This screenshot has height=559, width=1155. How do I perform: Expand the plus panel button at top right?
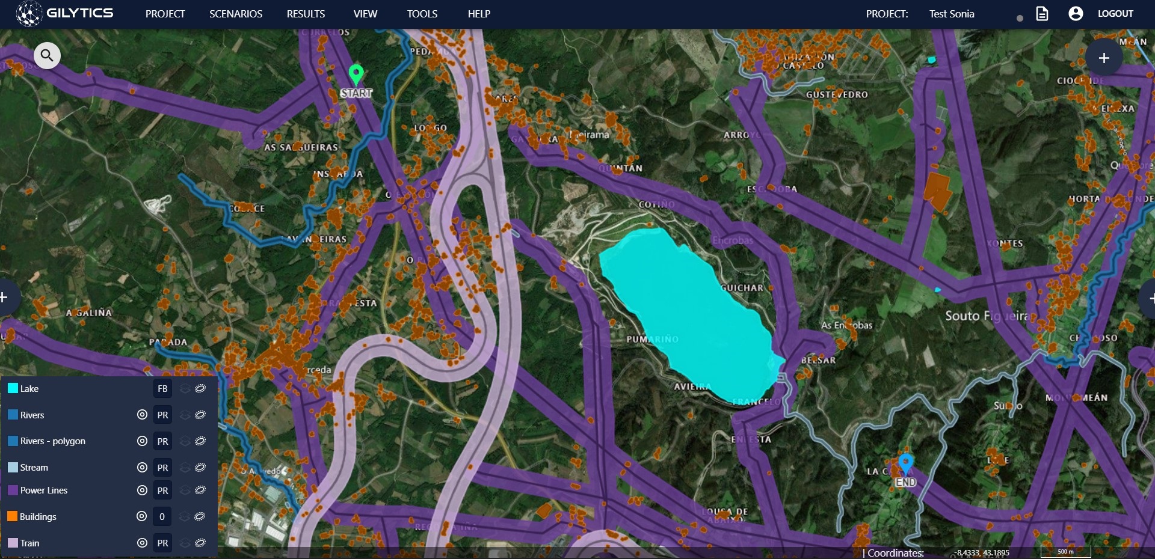click(x=1104, y=58)
